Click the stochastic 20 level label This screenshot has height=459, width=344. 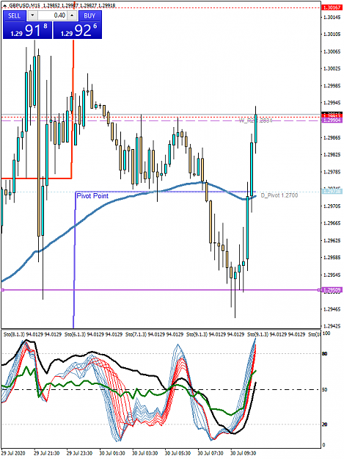point(325,424)
